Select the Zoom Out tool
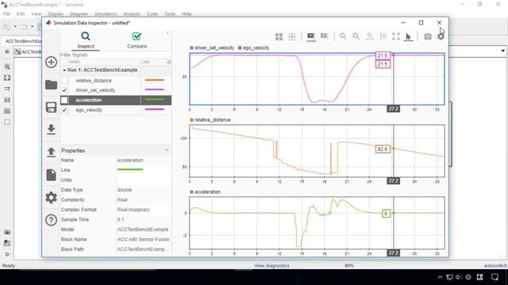 pyautogui.click(x=356, y=36)
